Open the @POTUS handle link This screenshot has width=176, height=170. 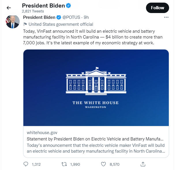[x=72, y=17]
